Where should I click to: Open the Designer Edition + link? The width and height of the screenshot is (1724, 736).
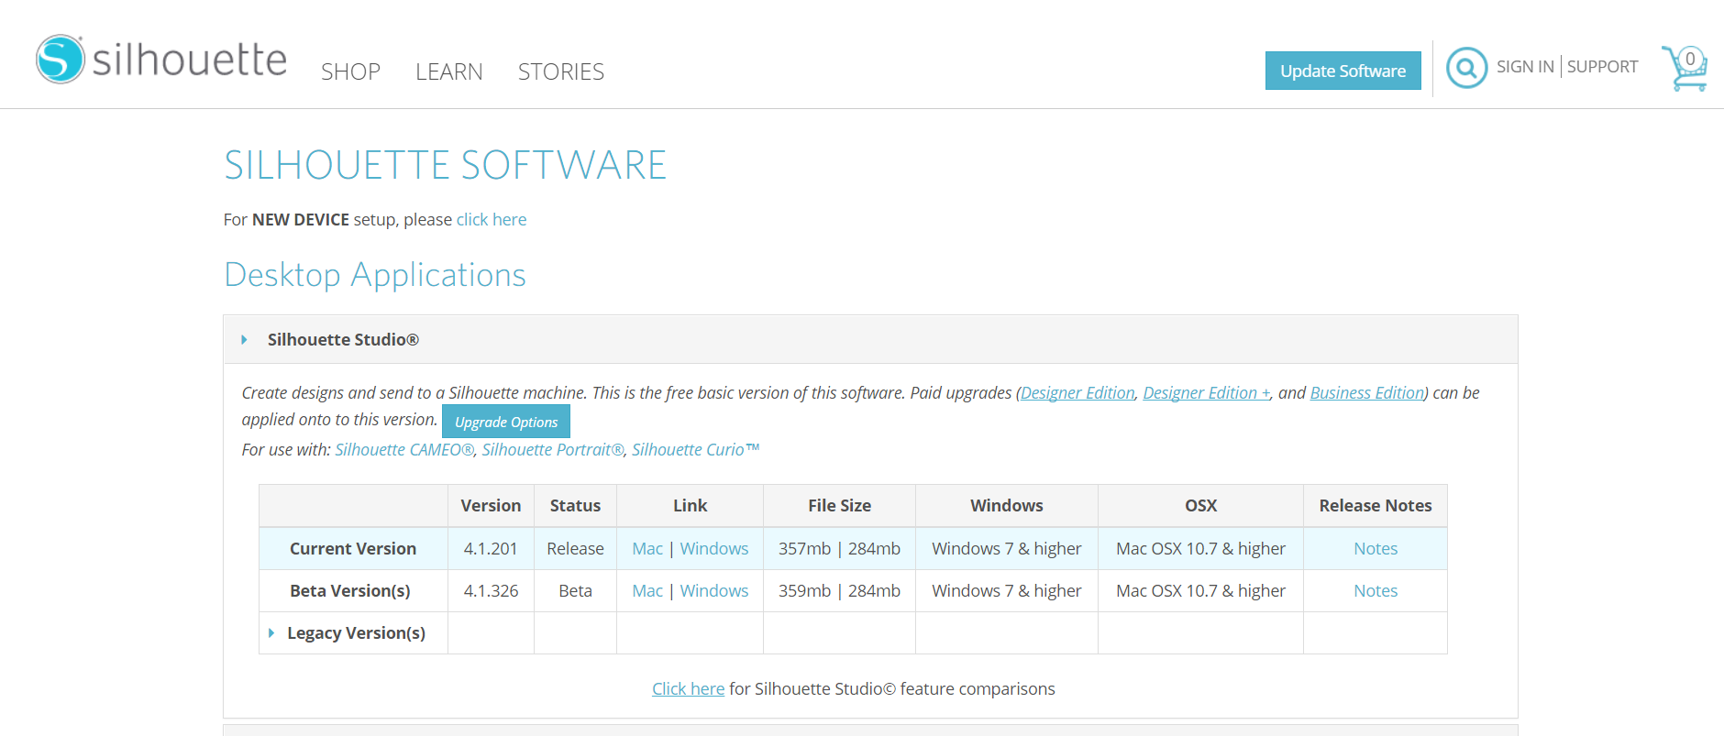[x=1207, y=392]
